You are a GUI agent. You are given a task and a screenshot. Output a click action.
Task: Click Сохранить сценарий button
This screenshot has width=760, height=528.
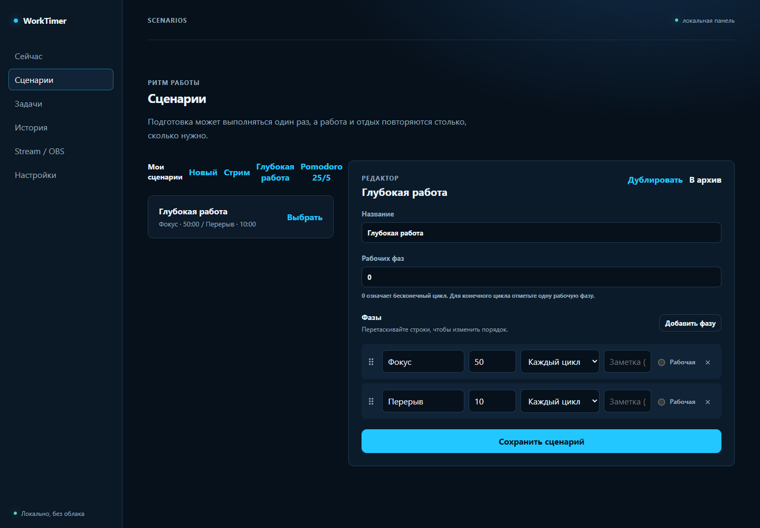click(541, 441)
